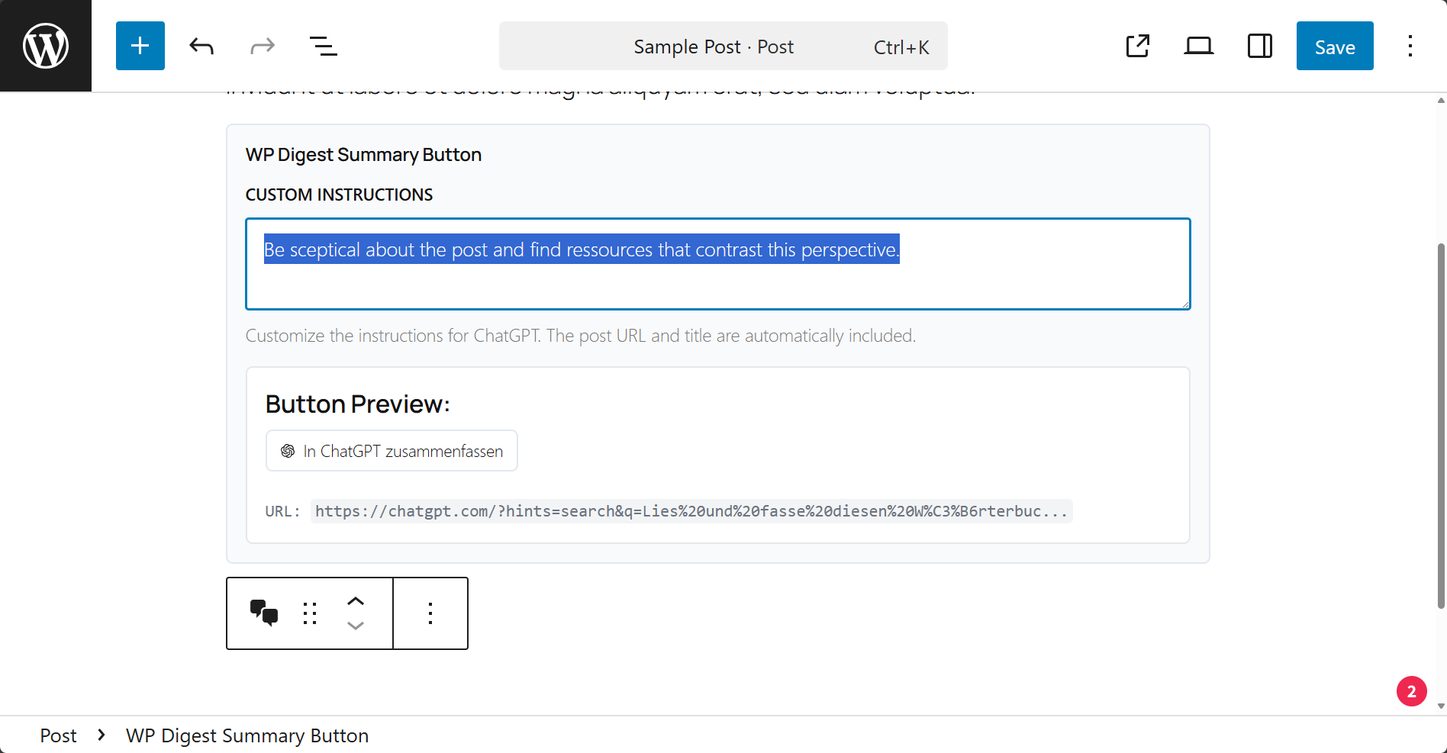Move the block up
This screenshot has height=753, width=1447.
click(x=356, y=601)
